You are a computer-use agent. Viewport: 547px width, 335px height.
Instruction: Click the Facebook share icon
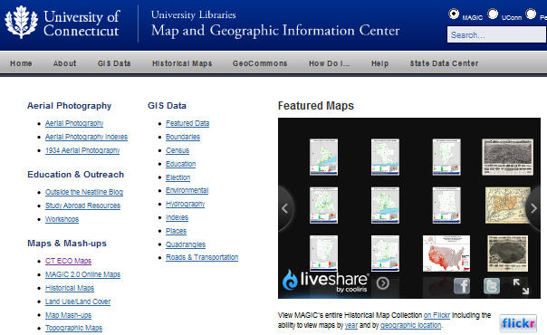point(462,286)
